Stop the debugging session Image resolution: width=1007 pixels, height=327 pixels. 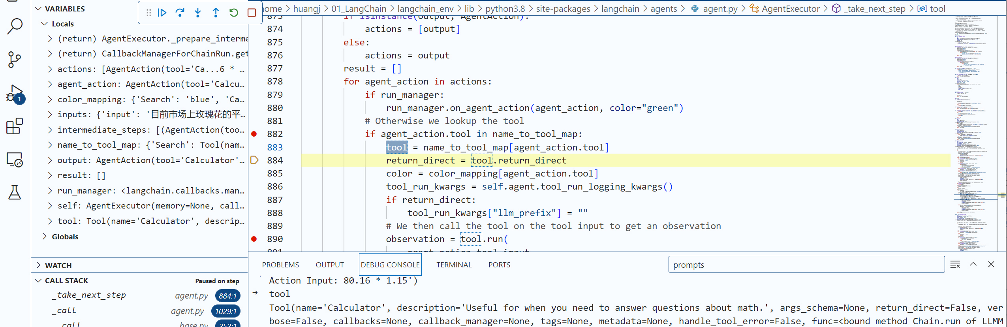point(252,13)
